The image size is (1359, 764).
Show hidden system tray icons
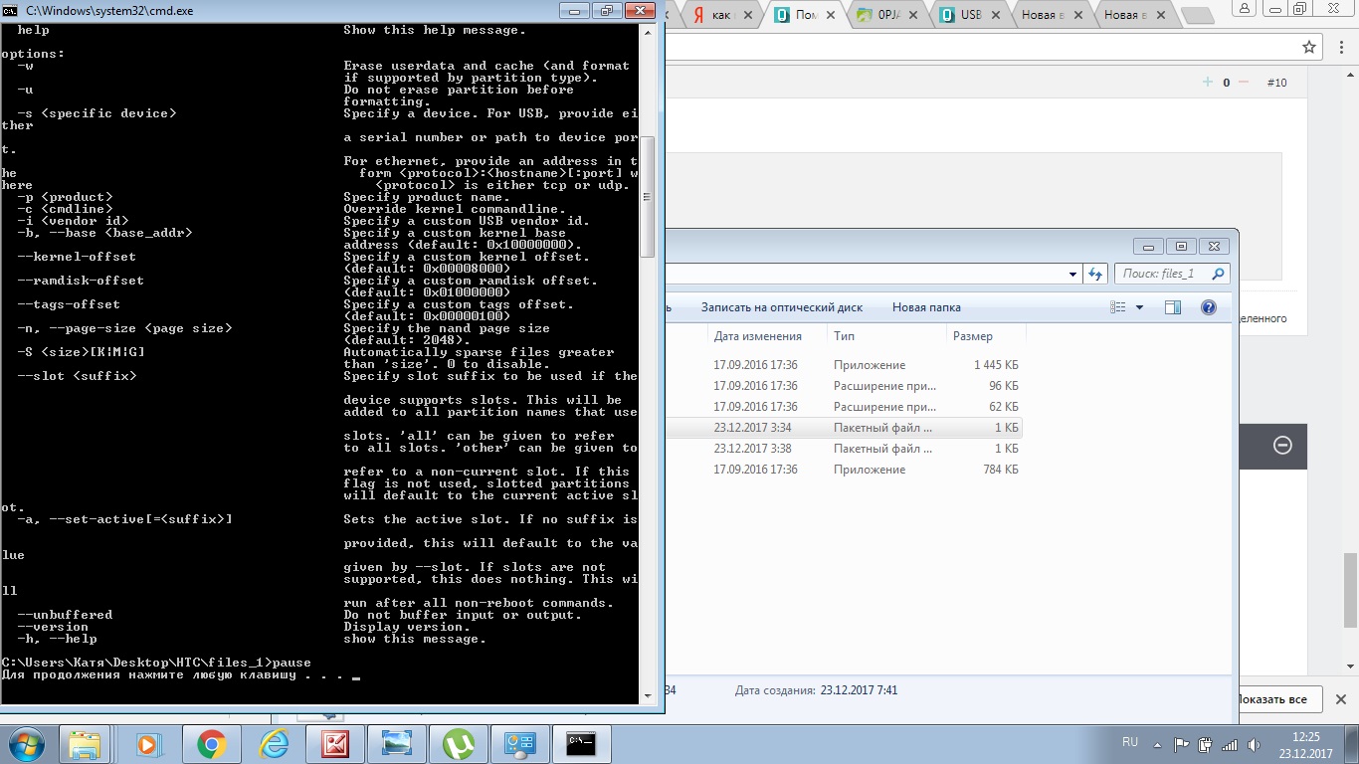(1158, 743)
